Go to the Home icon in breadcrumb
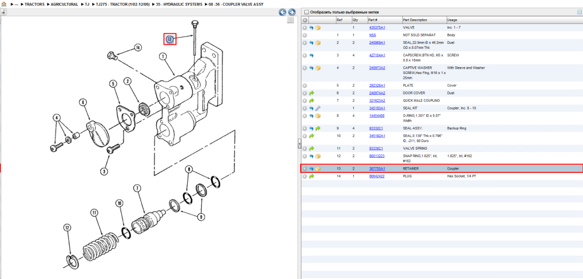 3,5
